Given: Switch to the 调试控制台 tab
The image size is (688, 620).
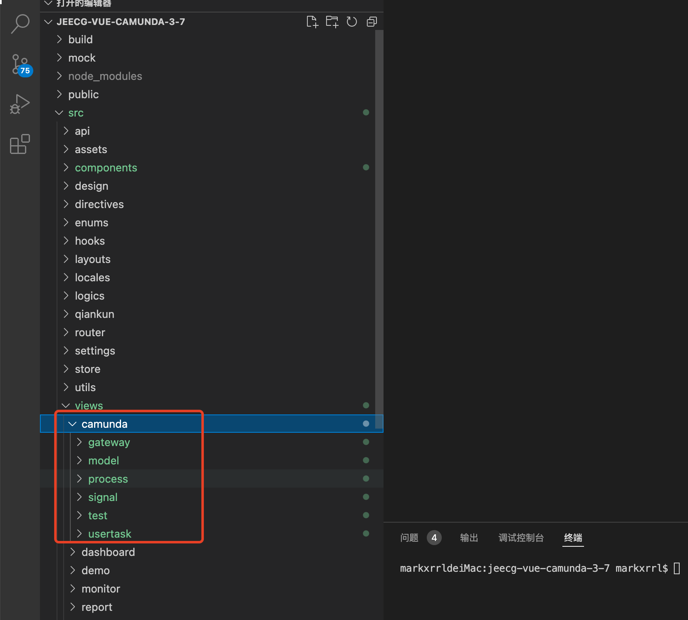Looking at the screenshot, I should point(521,538).
